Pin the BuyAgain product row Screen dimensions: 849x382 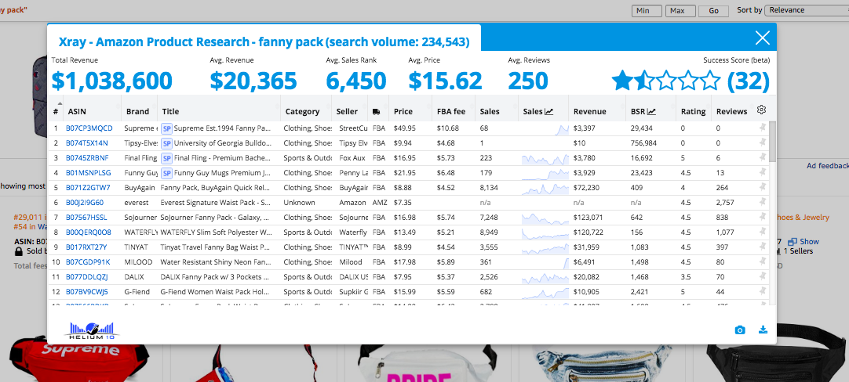click(761, 187)
